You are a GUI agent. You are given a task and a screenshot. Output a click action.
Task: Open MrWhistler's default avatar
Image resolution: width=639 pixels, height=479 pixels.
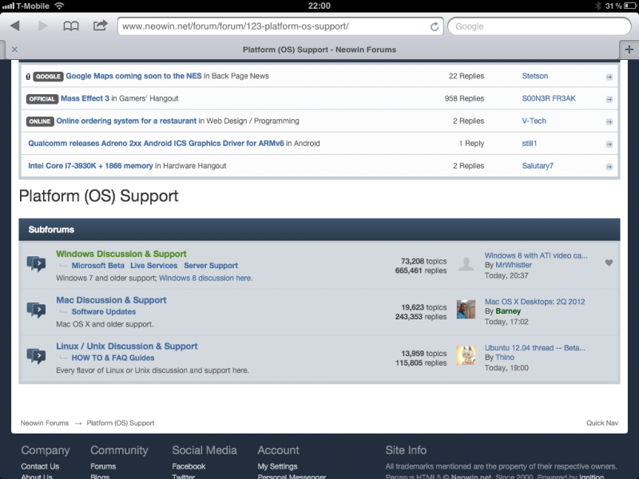[x=466, y=263]
